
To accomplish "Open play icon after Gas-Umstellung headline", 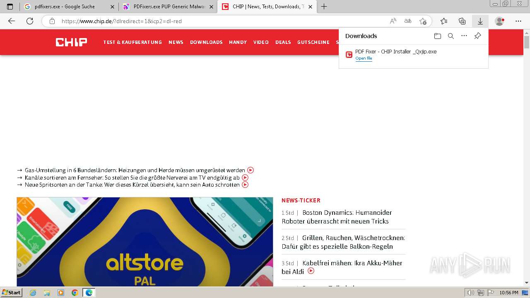I will point(251,170).
